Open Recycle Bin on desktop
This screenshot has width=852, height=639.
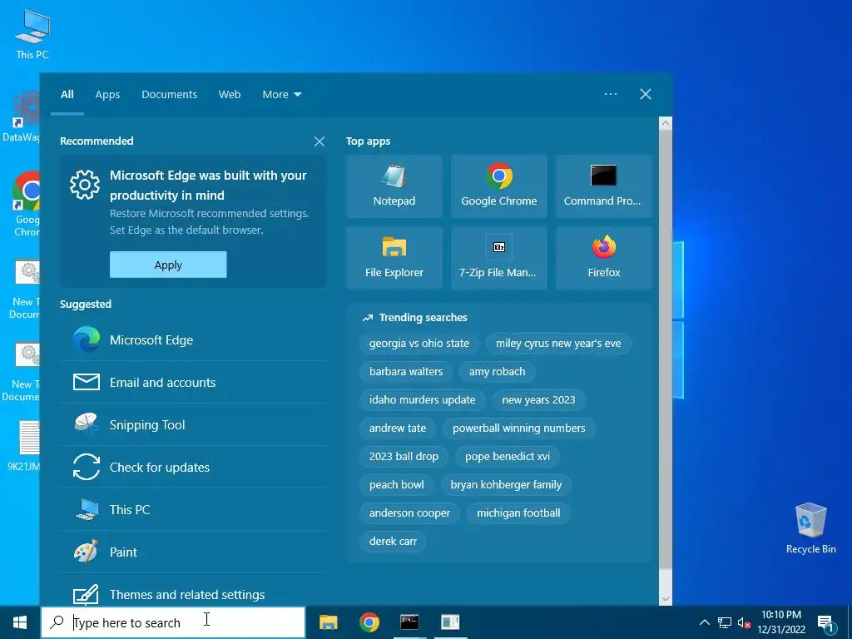(x=810, y=528)
